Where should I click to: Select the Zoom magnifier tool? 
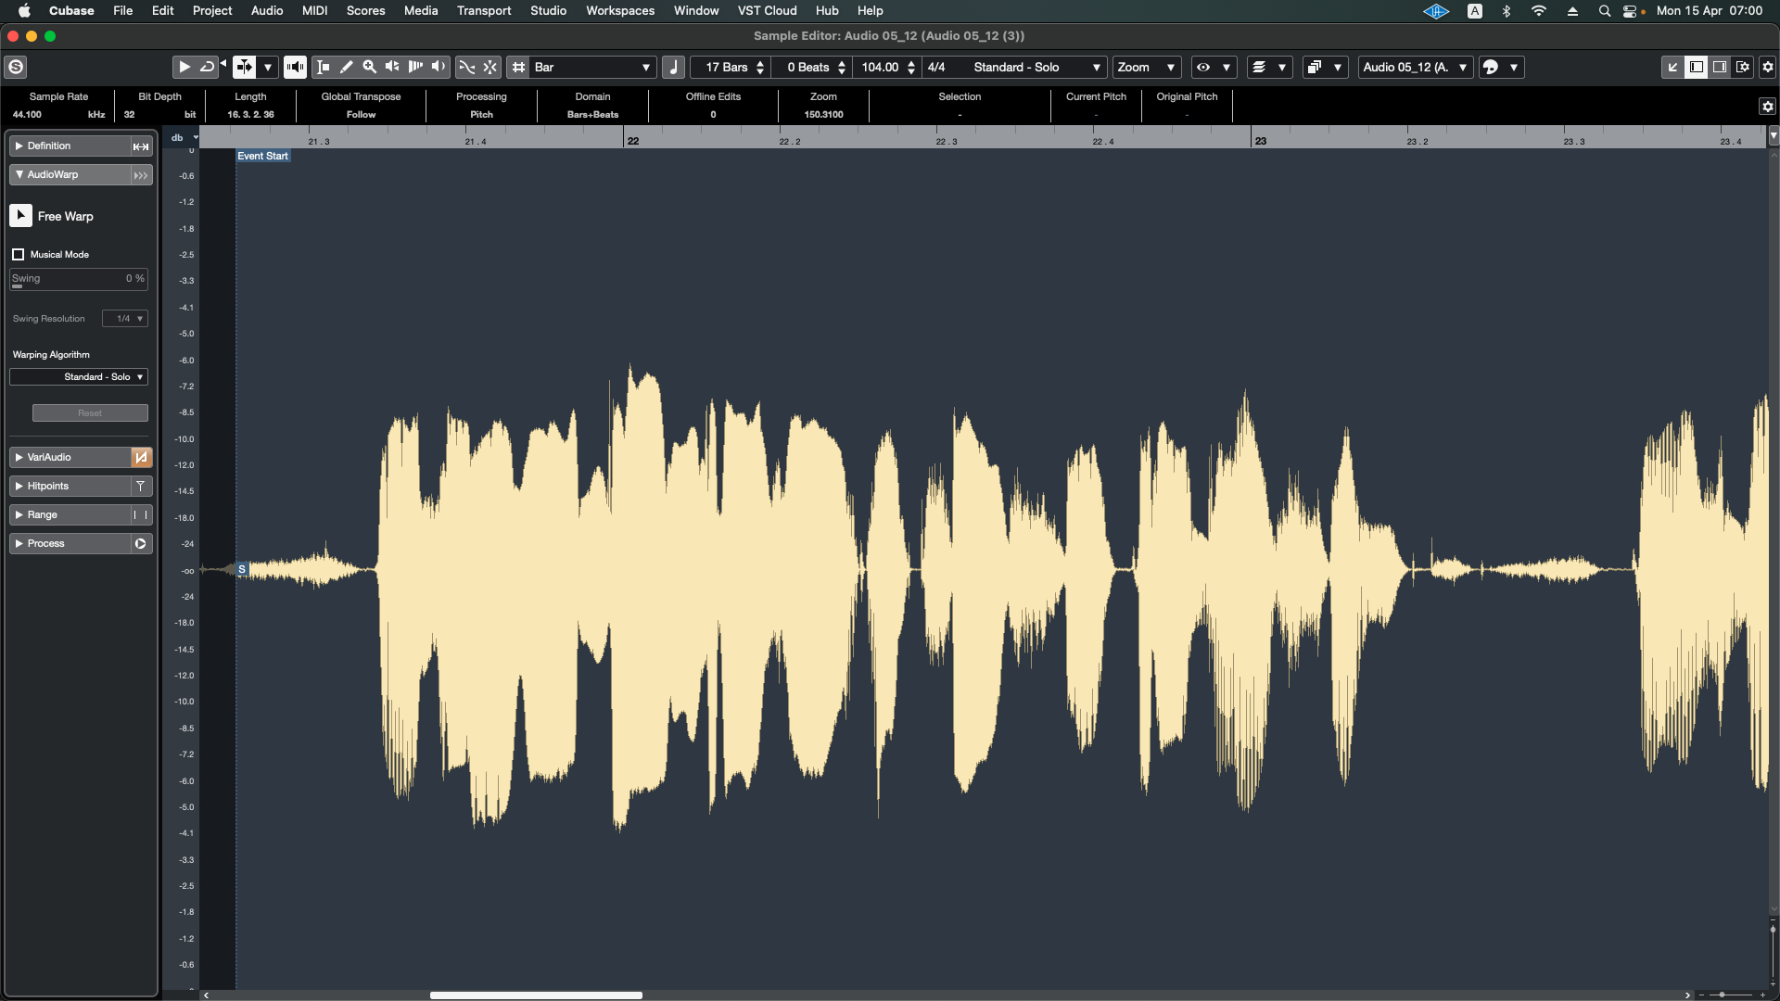[369, 67]
